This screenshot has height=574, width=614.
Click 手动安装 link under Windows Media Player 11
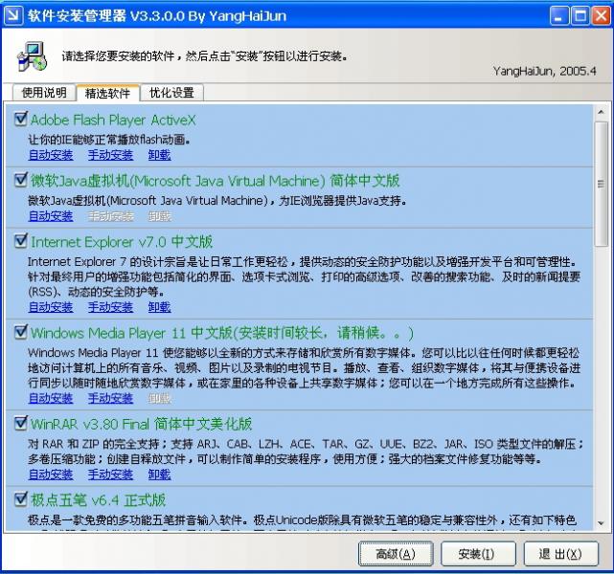pyautogui.click(x=110, y=398)
